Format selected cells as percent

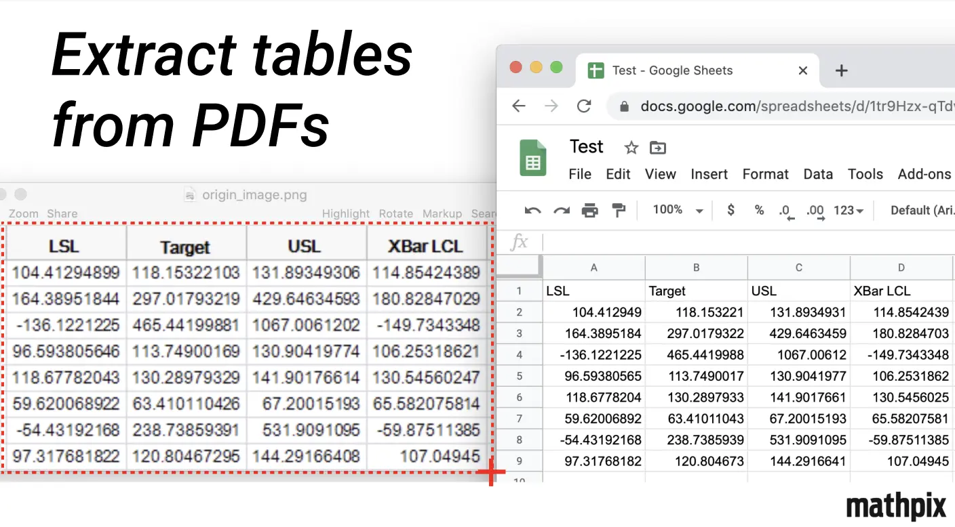(x=758, y=210)
